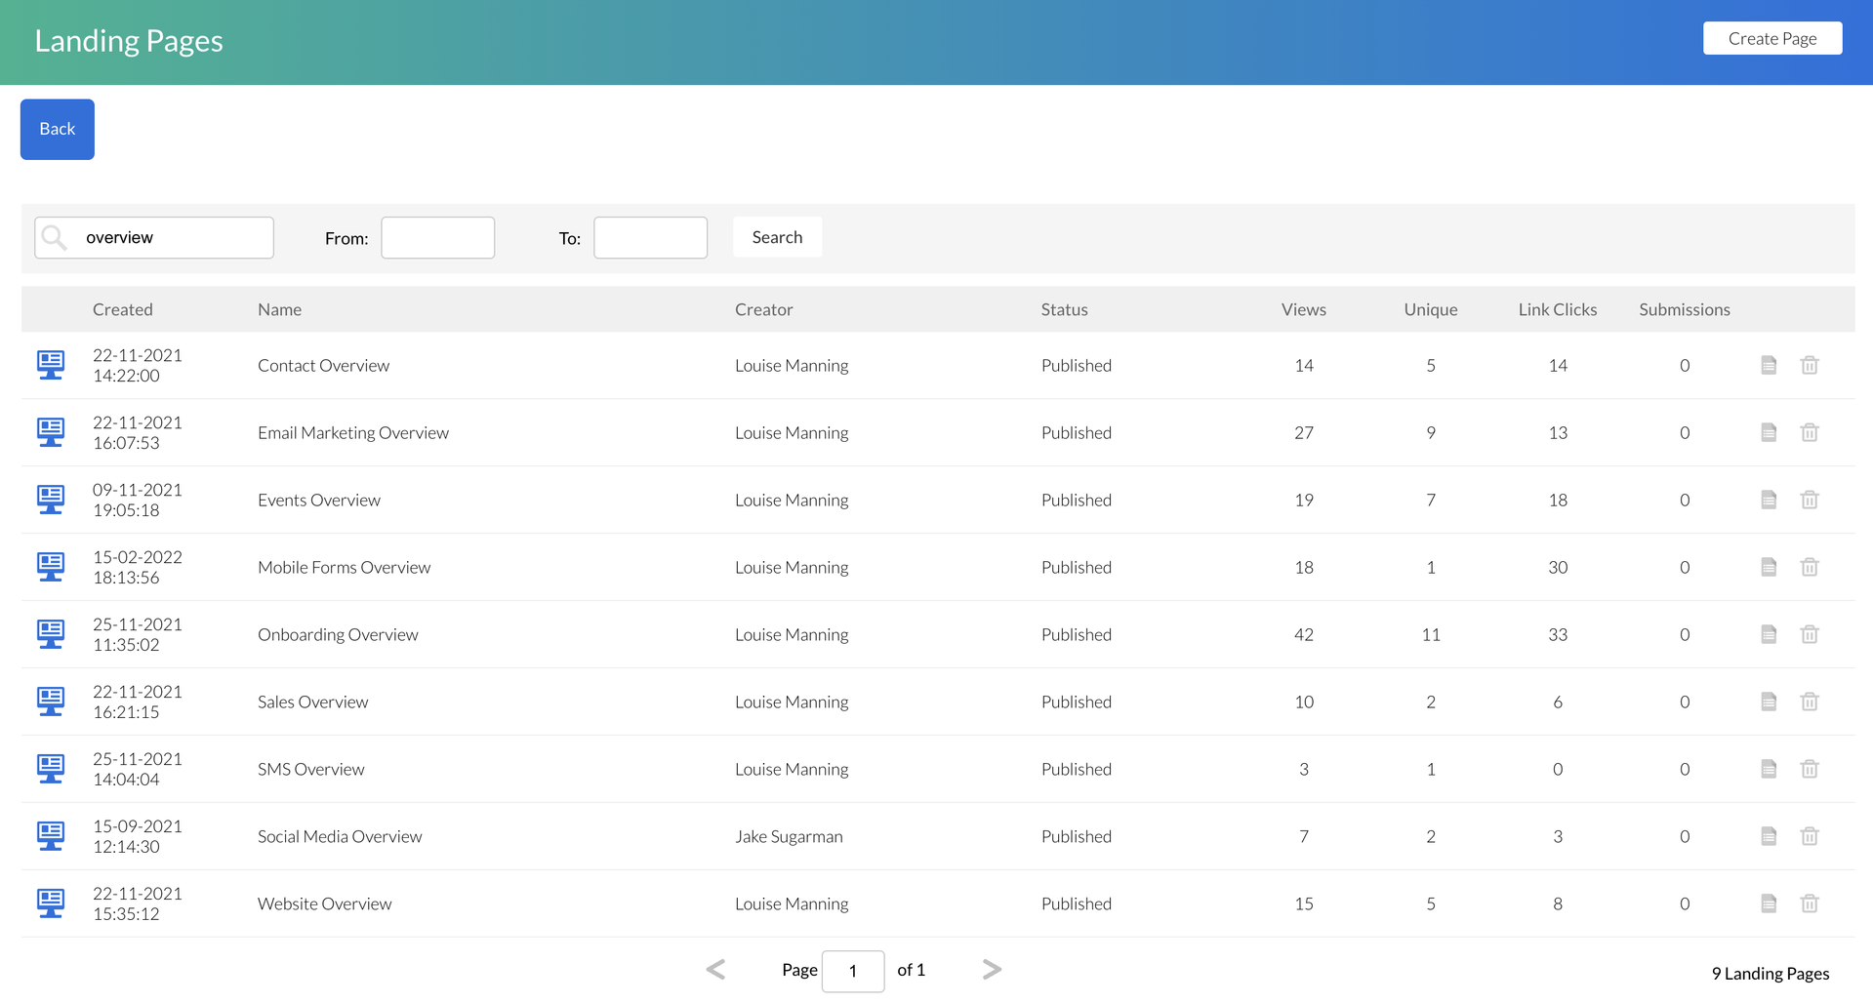Focus the From date field

[x=437, y=238]
